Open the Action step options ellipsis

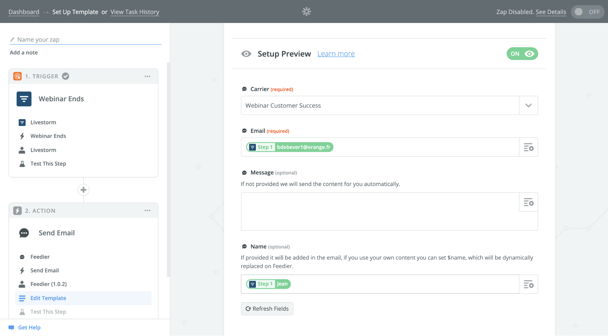[148, 211]
